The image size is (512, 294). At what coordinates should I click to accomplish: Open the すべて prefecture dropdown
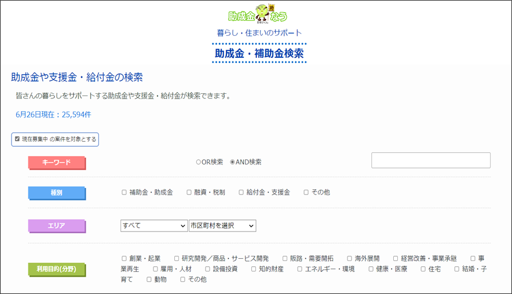point(153,226)
